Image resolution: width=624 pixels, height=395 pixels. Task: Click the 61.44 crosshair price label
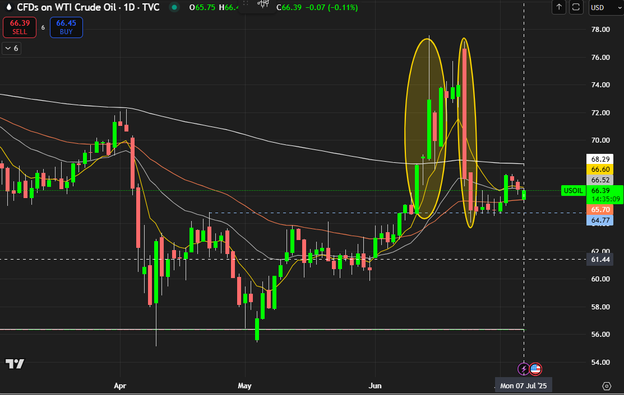[x=600, y=260]
